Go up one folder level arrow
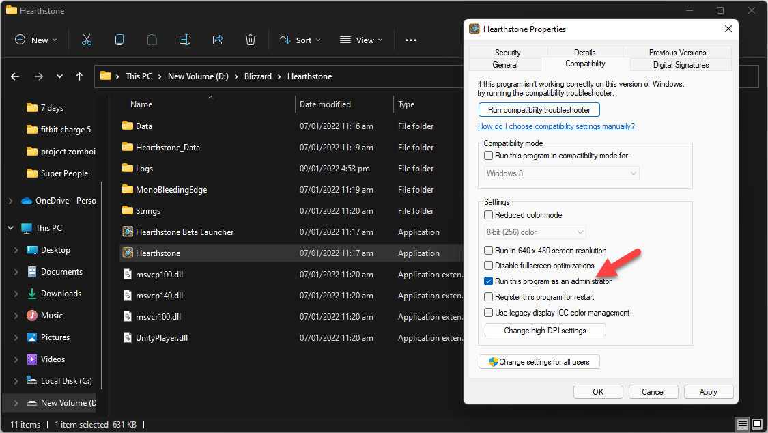The height and width of the screenshot is (433, 768). (79, 76)
